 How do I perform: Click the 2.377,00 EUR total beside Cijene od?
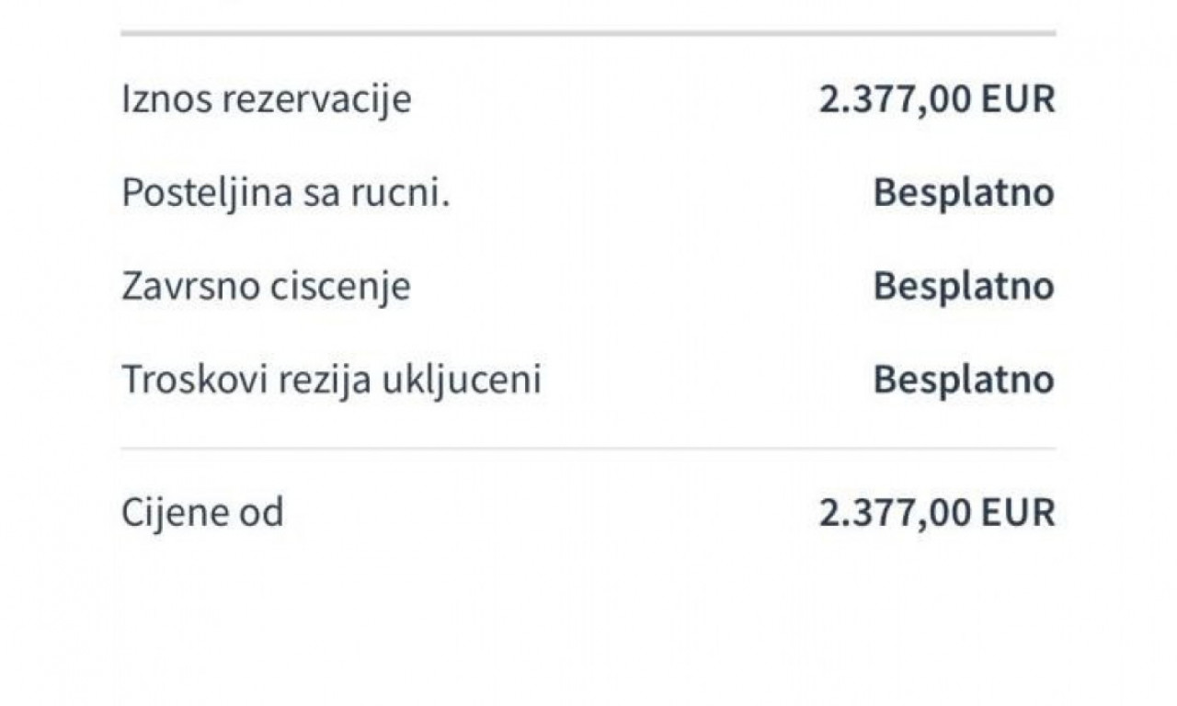[937, 513]
